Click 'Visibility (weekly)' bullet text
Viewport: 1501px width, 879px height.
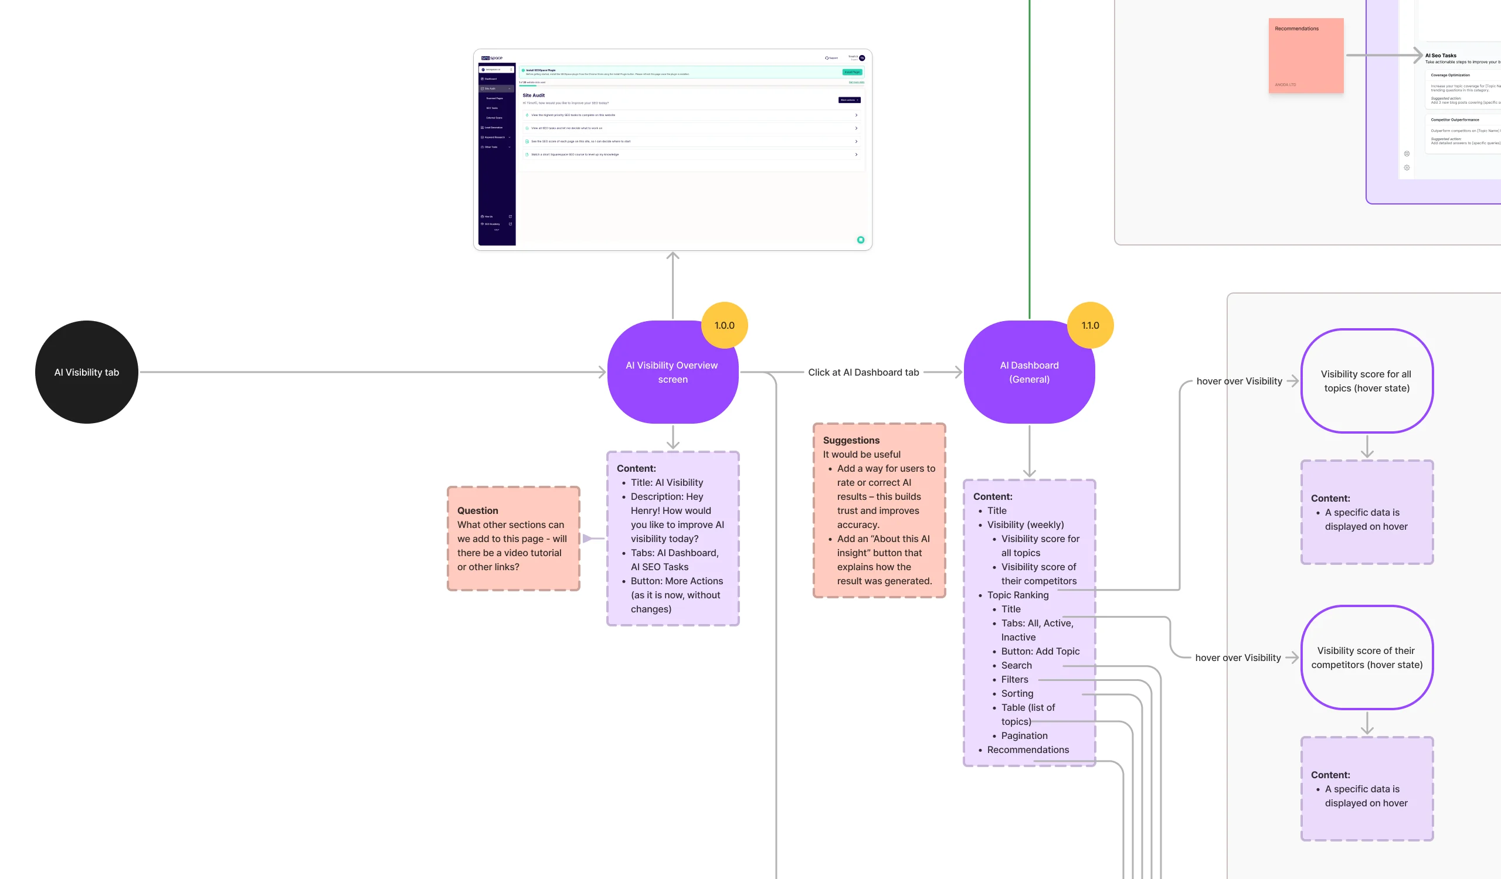pos(1025,525)
